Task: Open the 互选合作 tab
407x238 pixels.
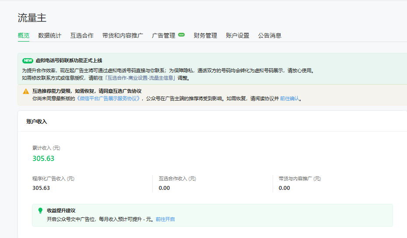Action: pyautogui.click(x=82, y=35)
